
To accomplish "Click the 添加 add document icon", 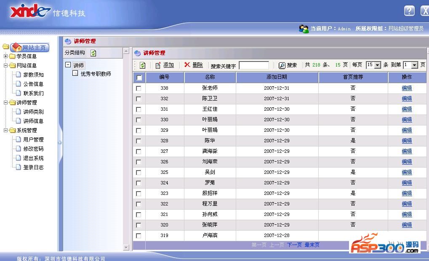I will click(158, 65).
